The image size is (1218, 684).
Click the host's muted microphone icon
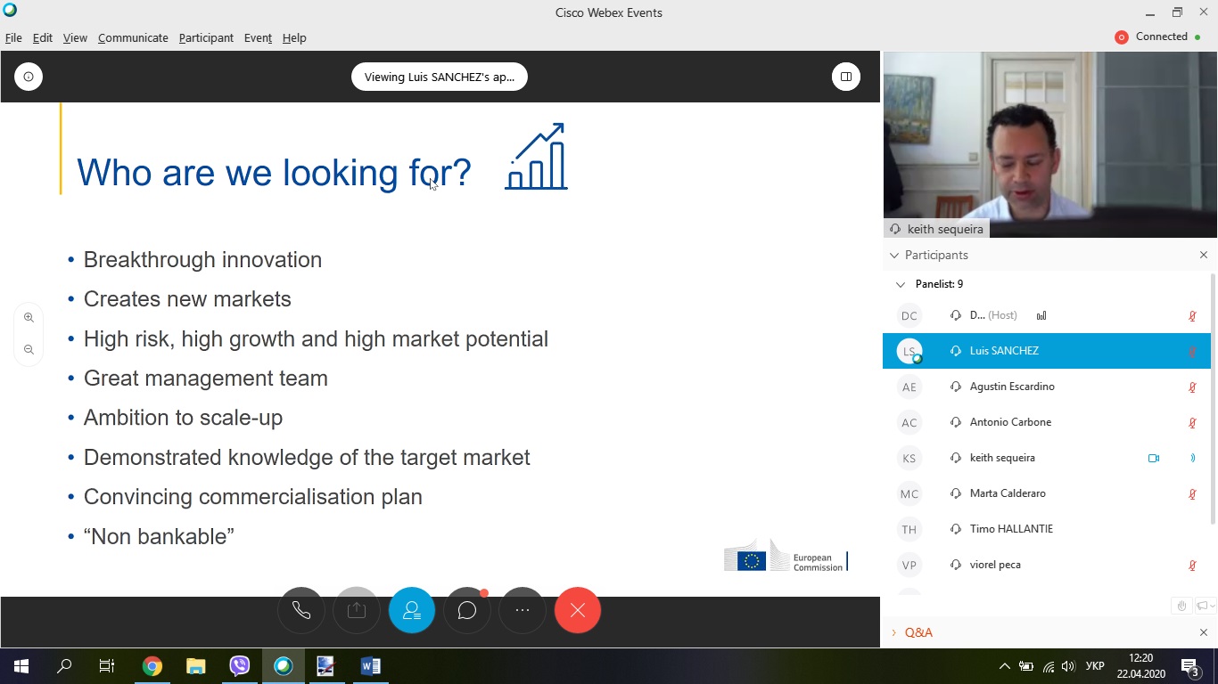point(1192,315)
